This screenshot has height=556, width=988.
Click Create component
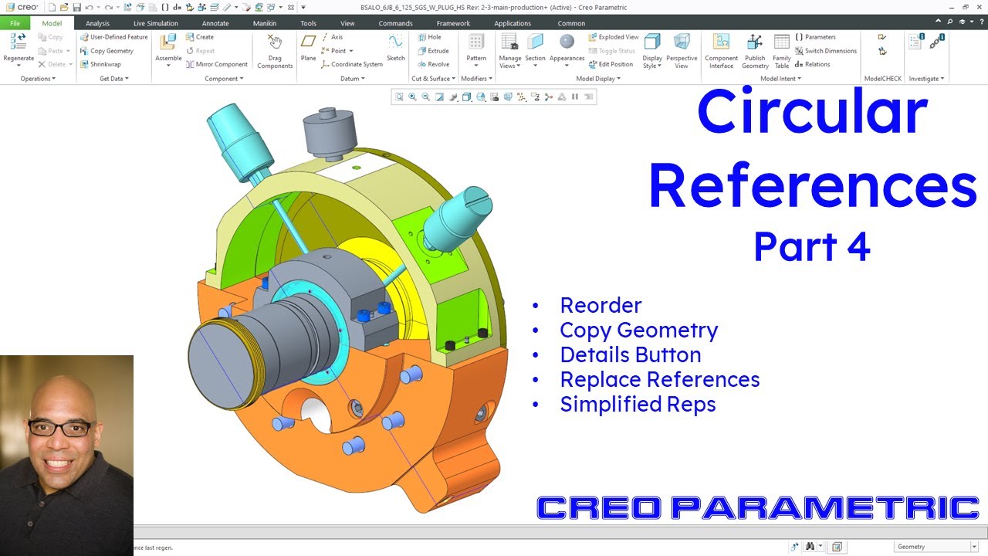click(200, 37)
